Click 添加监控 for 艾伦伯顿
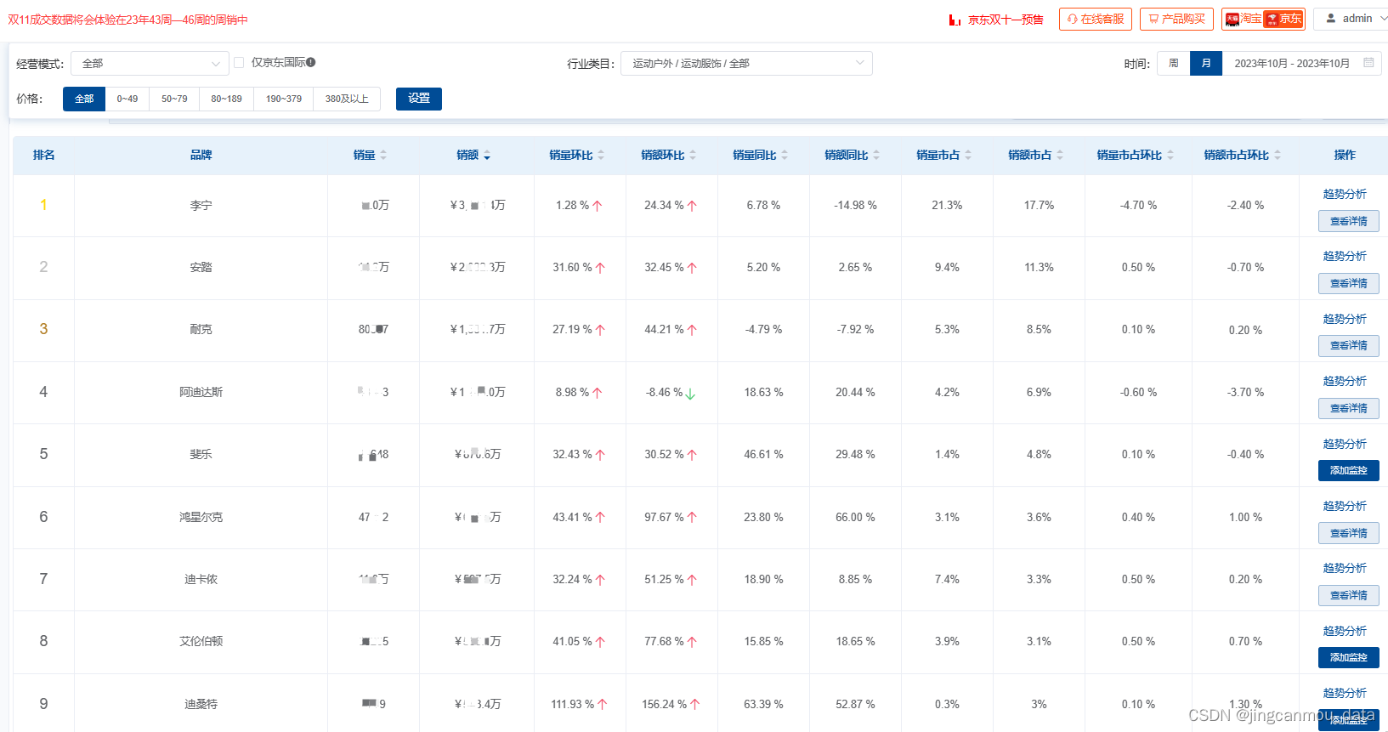Viewport: 1388px width, 732px height. pyautogui.click(x=1348, y=657)
